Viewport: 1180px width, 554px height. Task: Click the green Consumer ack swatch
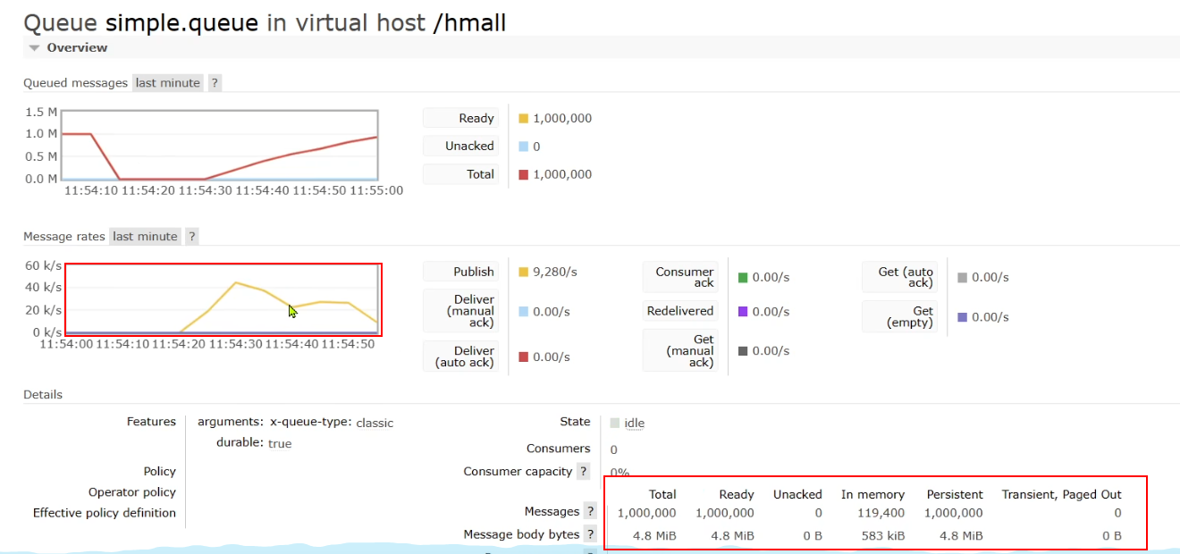click(743, 278)
